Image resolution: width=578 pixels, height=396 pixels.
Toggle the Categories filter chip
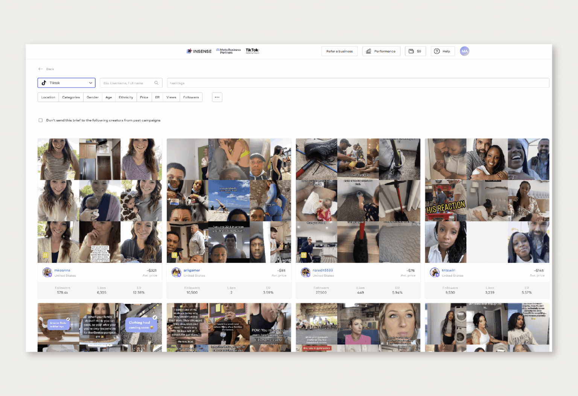point(71,97)
